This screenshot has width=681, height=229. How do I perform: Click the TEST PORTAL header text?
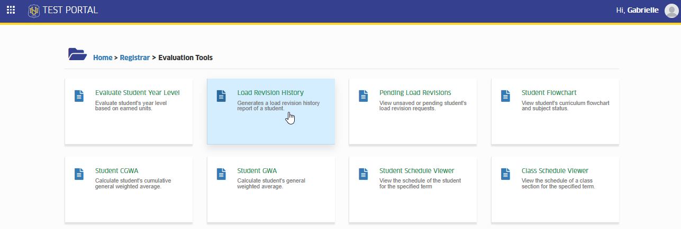[70, 10]
